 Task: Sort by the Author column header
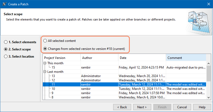[99, 58]
